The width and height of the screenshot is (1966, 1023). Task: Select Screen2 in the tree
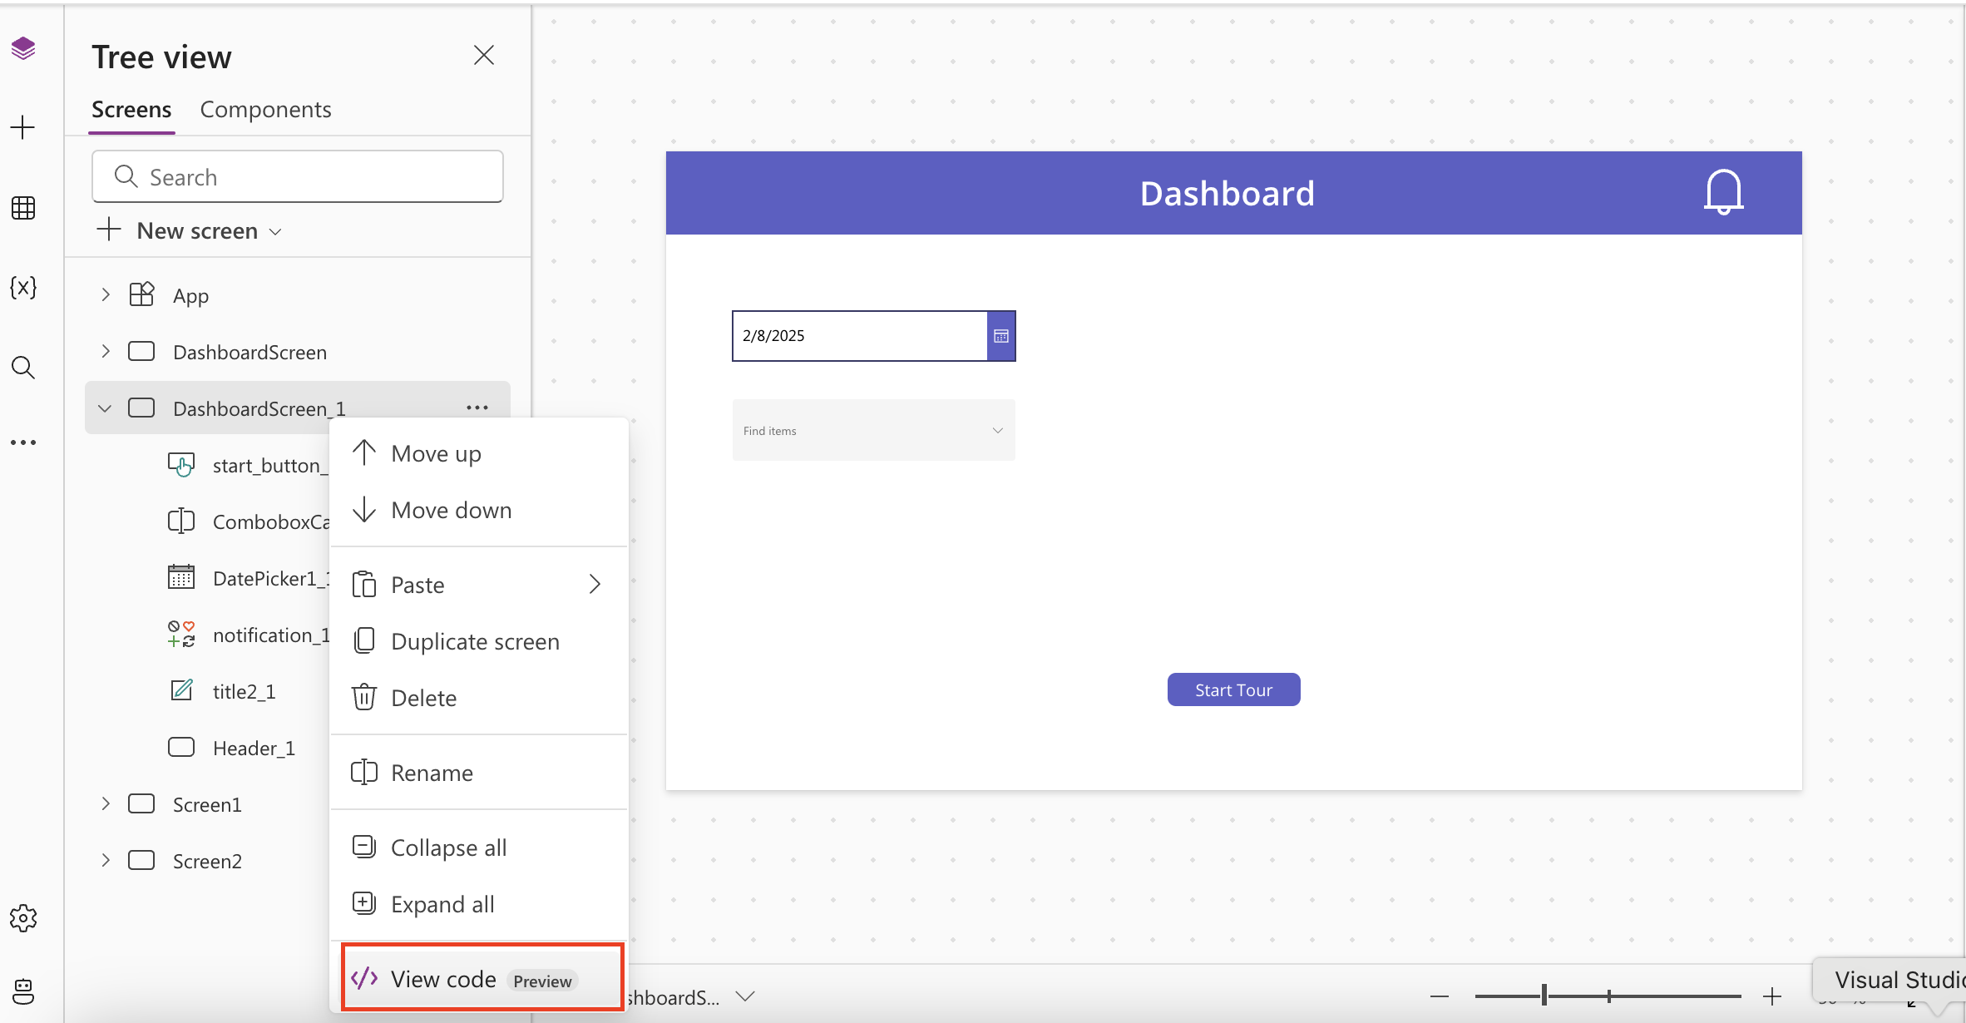tap(208, 861)
